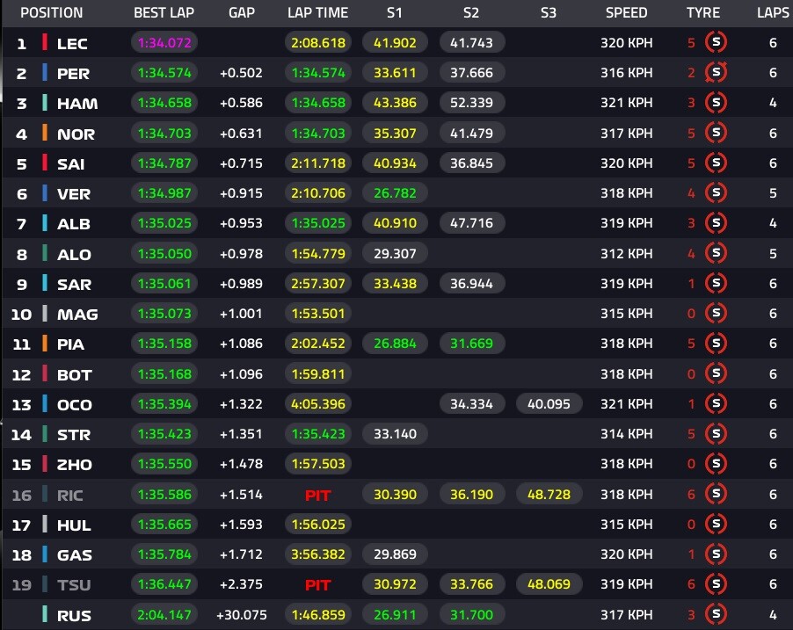Click the TYRE column header
793x630 pixels.
(703, 12)
